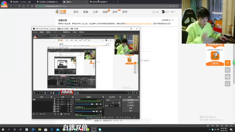Show hidden system tray icons chevron
Image resolution: width=235 pixels, height=132 pixels.
click(x=209, y=130)
